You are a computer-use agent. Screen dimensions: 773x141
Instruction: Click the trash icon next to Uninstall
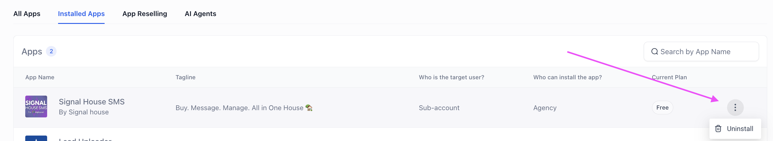[718, 129]
